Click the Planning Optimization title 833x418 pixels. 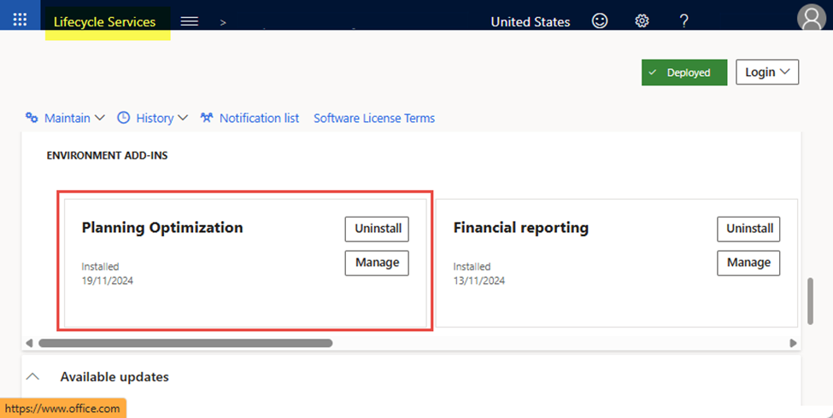162,228
